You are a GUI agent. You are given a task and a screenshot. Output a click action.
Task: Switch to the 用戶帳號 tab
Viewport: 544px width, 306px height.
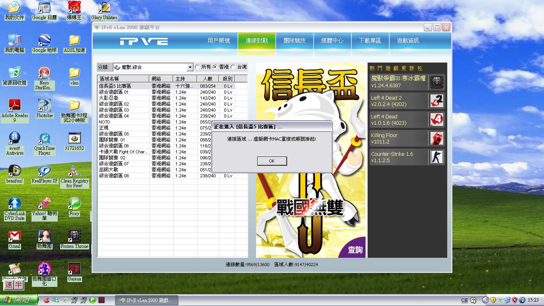click(219, 41)
